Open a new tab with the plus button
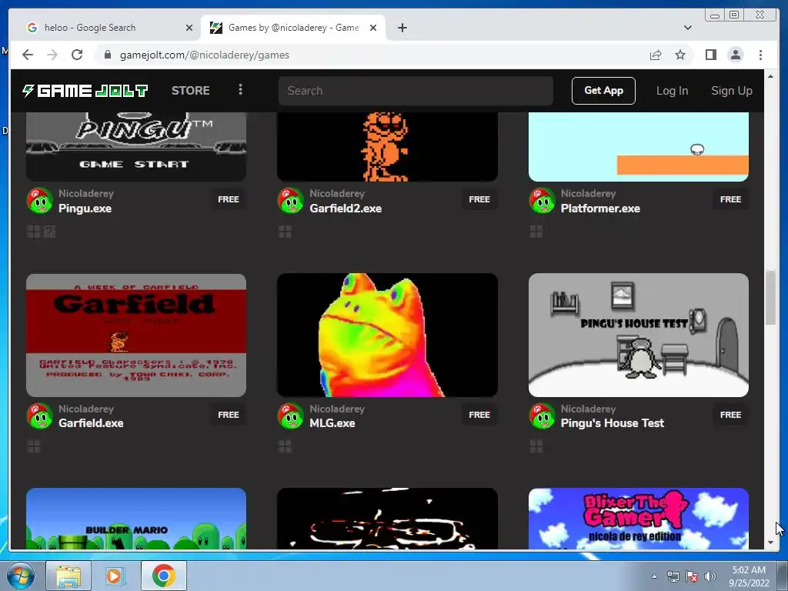The image size is (788, 591). click(402, 28)
